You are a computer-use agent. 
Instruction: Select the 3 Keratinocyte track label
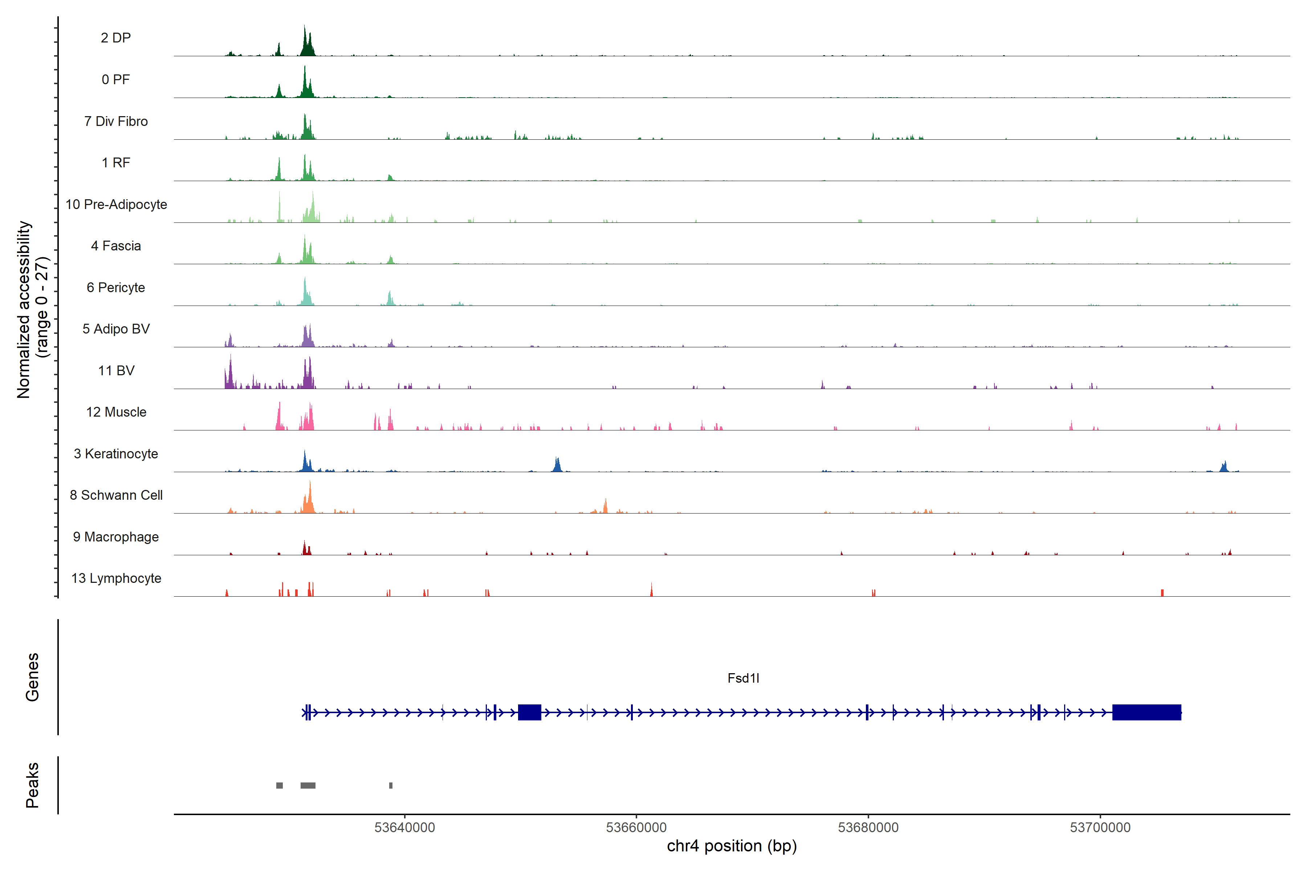115,454
